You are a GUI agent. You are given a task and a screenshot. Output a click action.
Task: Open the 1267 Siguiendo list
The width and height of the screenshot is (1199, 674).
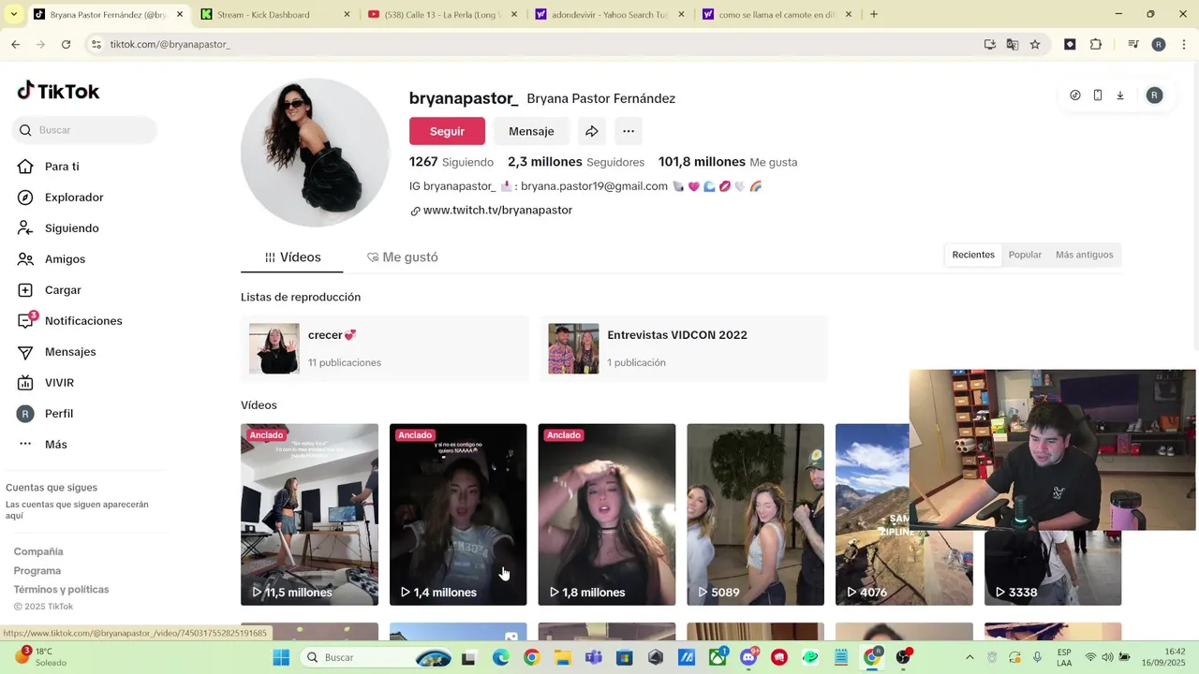coord(451,162)
